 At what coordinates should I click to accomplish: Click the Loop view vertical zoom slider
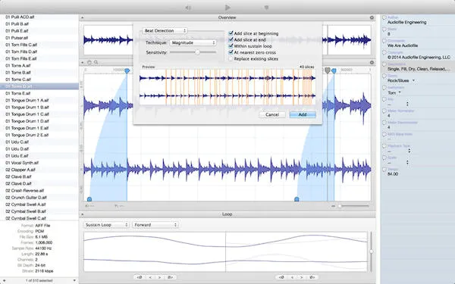[x=372, y=251]
